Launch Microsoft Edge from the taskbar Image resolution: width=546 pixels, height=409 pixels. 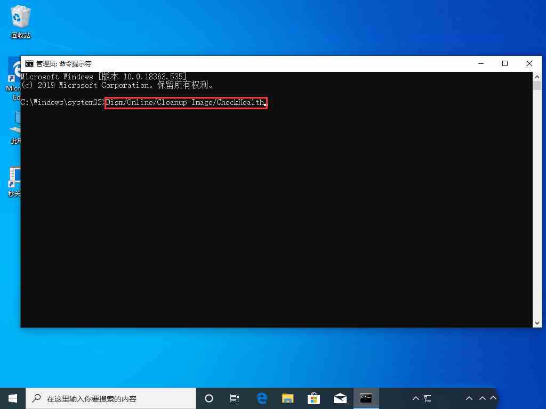coord(262,398)
